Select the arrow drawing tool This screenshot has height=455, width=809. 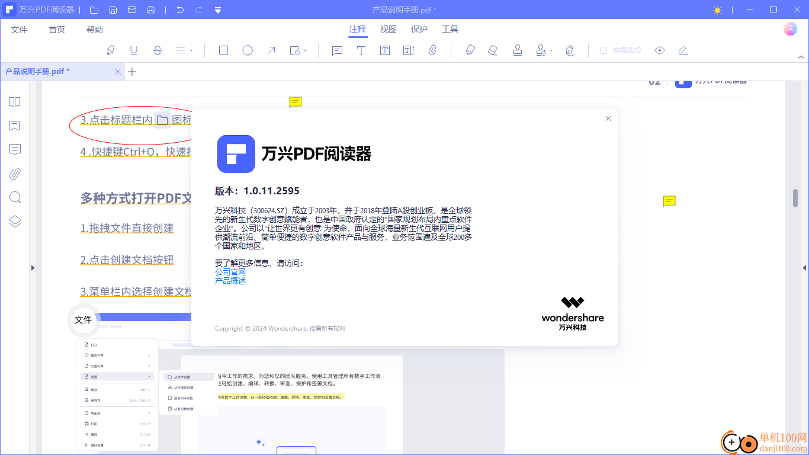[271, 50]
